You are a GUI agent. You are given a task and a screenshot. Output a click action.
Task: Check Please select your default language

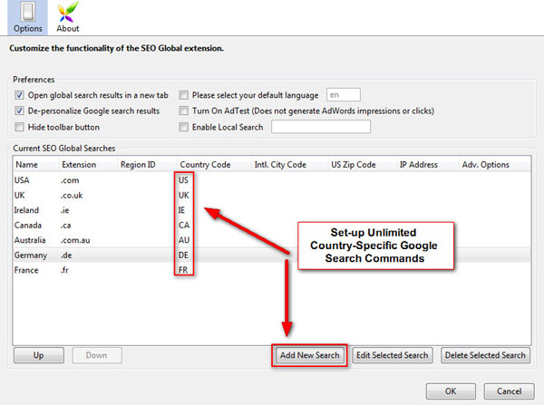pos(183,95)
